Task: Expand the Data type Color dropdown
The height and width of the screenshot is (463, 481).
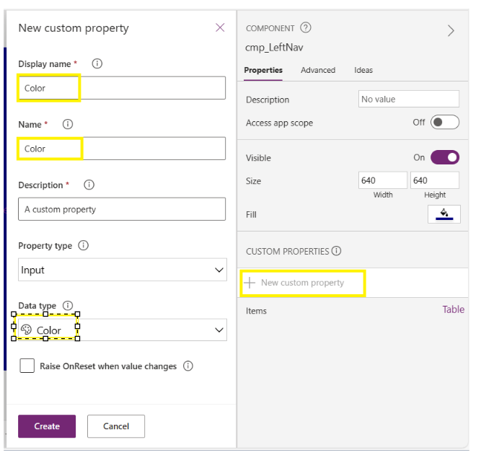Action: [123, 330]
